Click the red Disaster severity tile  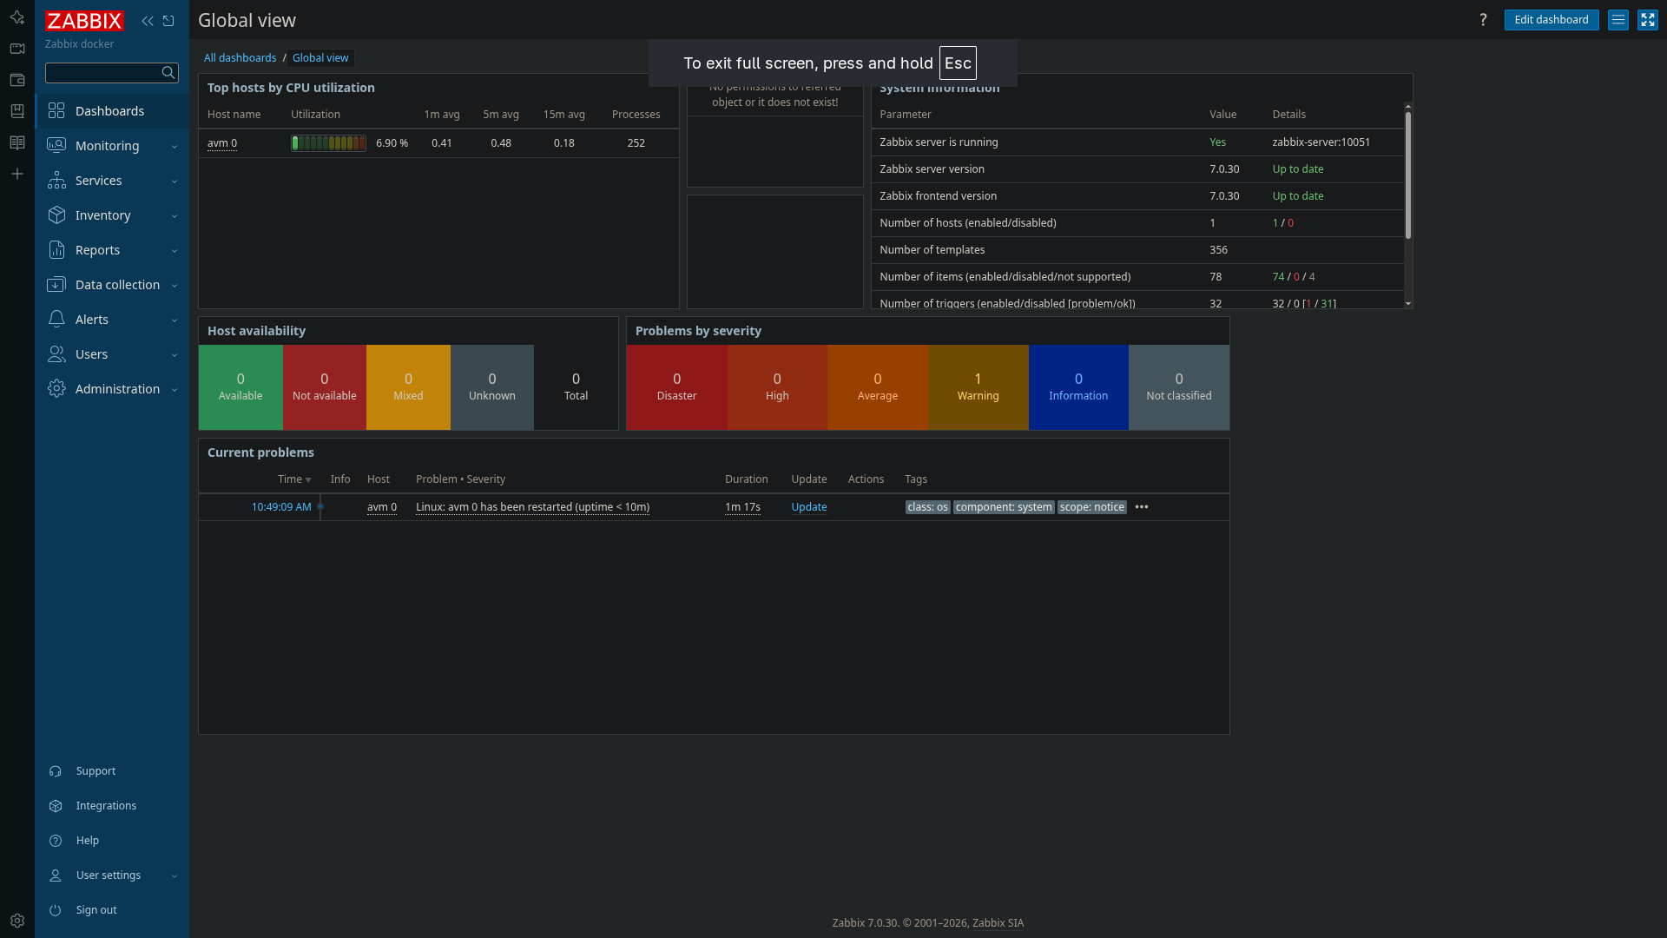point(676,387)
